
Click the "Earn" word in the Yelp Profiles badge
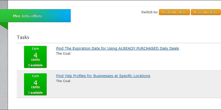click(35, 76)
